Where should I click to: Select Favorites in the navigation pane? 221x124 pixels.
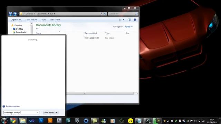pos(18,25)
